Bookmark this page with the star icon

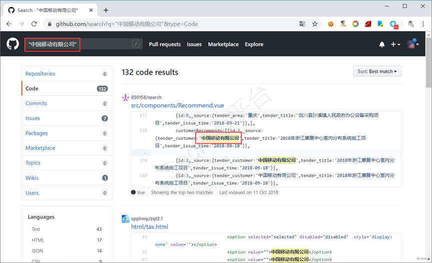[x=315, y=24]
